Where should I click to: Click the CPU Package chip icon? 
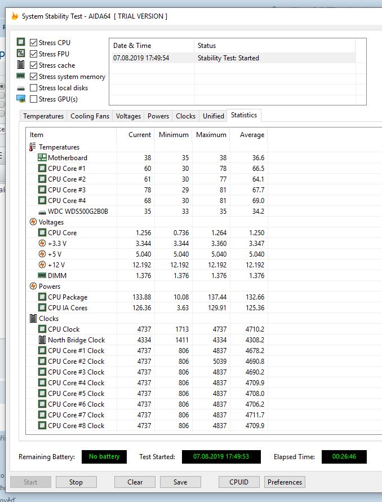point(42,297)
